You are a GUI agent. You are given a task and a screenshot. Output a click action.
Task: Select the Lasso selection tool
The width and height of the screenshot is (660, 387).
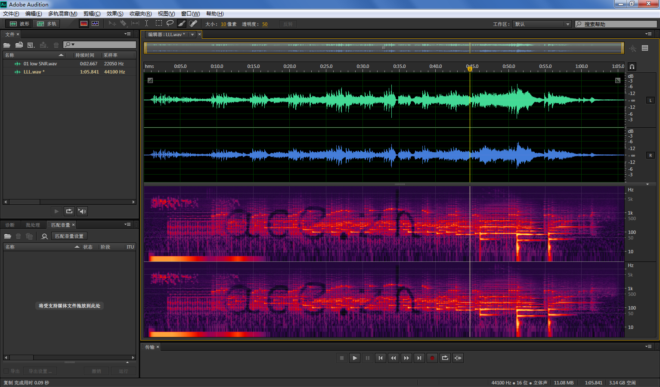click(170, 24)
